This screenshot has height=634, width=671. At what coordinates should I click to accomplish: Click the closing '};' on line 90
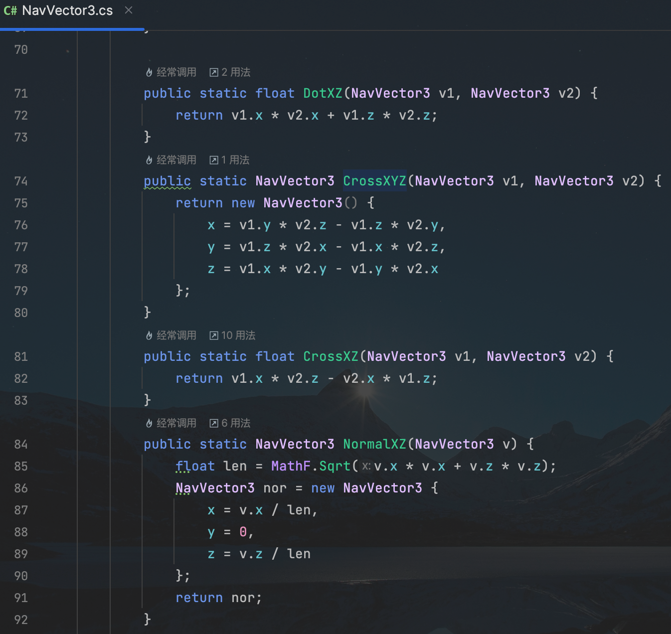183,576
